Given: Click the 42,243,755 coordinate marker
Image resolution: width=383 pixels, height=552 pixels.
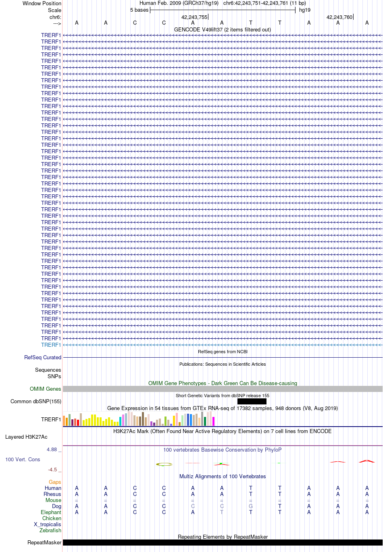Looking at the screenshot, I should 194,17.
